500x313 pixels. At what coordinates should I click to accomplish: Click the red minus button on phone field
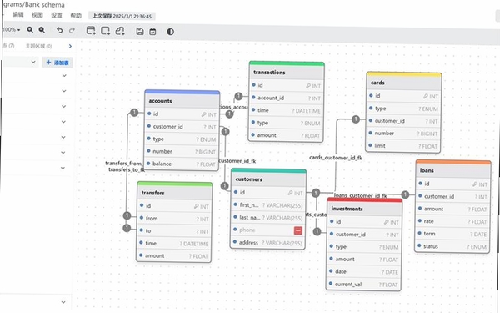coord(298,230)
